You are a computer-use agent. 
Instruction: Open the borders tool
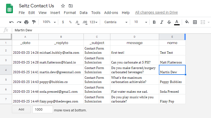(x=195, y=22)
